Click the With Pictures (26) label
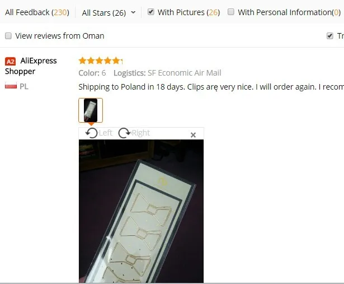 click(189, 12)
